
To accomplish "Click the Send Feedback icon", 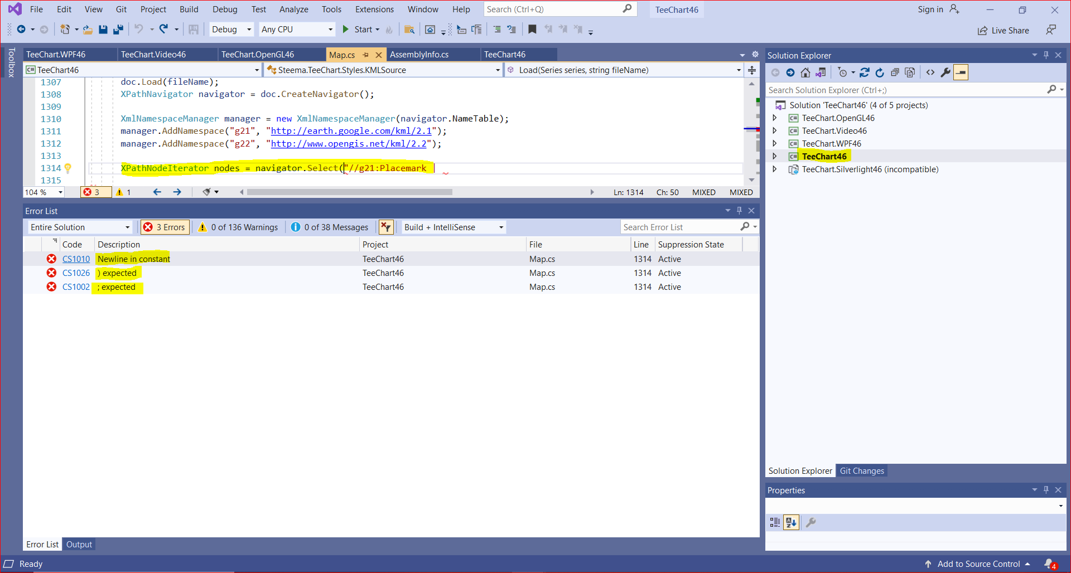I will pos(1051,30).
